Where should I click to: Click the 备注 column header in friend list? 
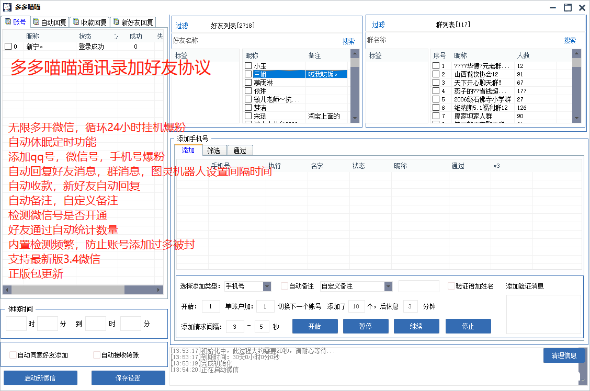pyautogui.click(x=314, y=55)
